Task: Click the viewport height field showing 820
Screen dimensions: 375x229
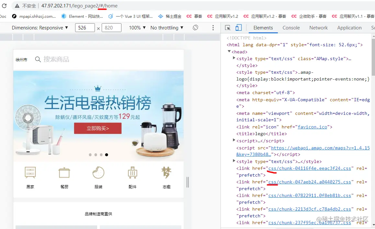Action: click(x=111, y=28)
